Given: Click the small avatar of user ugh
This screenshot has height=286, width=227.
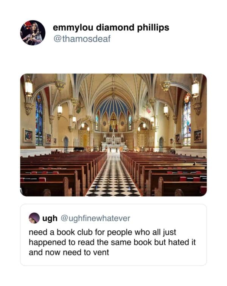Looking at the screenshot, I should click(x=34, y=218).
